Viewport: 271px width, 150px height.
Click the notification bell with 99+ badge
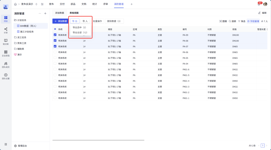click(x=259, y=4)
